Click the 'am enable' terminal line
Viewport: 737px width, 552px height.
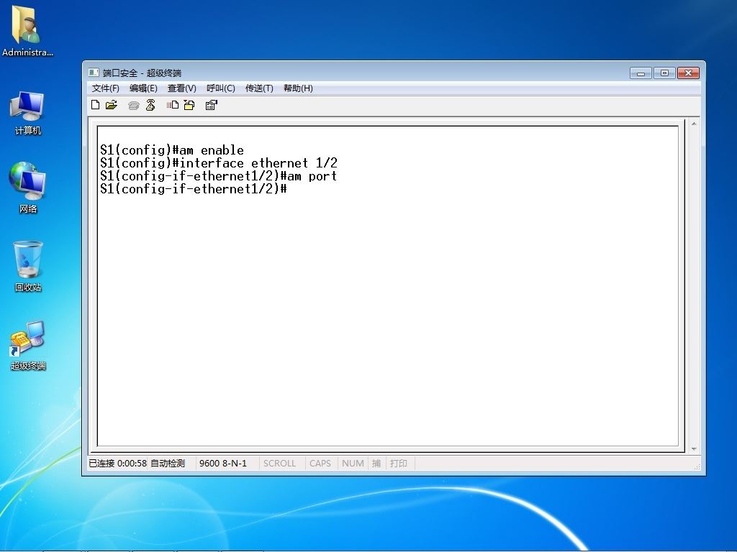click(x=172, y=150)
